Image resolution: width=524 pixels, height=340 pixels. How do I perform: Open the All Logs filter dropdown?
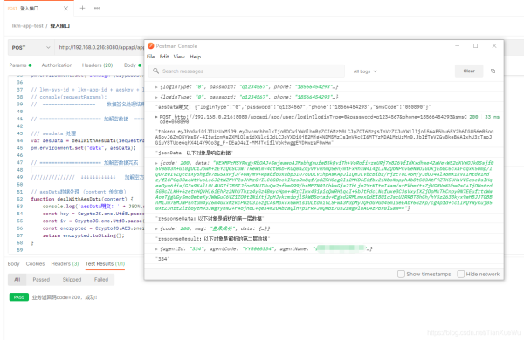point(365,71)
